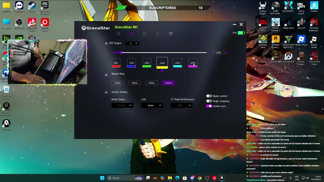Open Roblox Player shortcut

click(x=301, y=40)
